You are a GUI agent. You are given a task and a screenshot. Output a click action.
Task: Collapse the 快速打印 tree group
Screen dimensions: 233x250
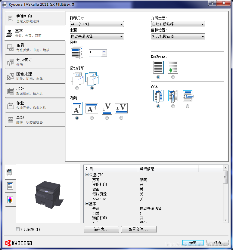coord(87,175)
